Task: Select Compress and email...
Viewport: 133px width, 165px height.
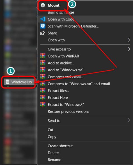Action: click(66, 77)
